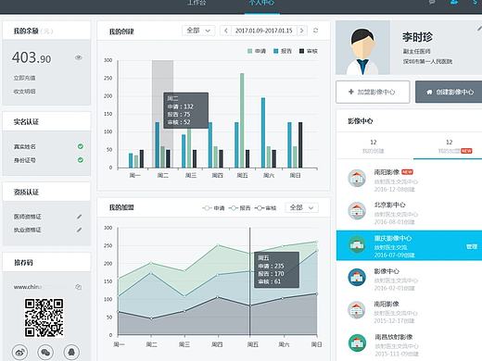The height and width of the screenshot is (361, 482).
Task: Click the green check next to 真实姓名
Action: point(81,146)
